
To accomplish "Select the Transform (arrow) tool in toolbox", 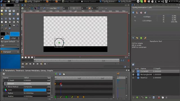I will pyautogui.click(x=2, y=19).
